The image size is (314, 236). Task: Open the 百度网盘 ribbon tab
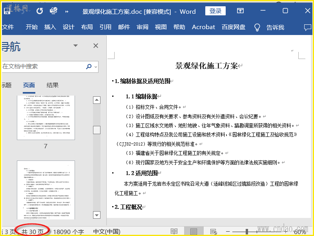(234, 27)
